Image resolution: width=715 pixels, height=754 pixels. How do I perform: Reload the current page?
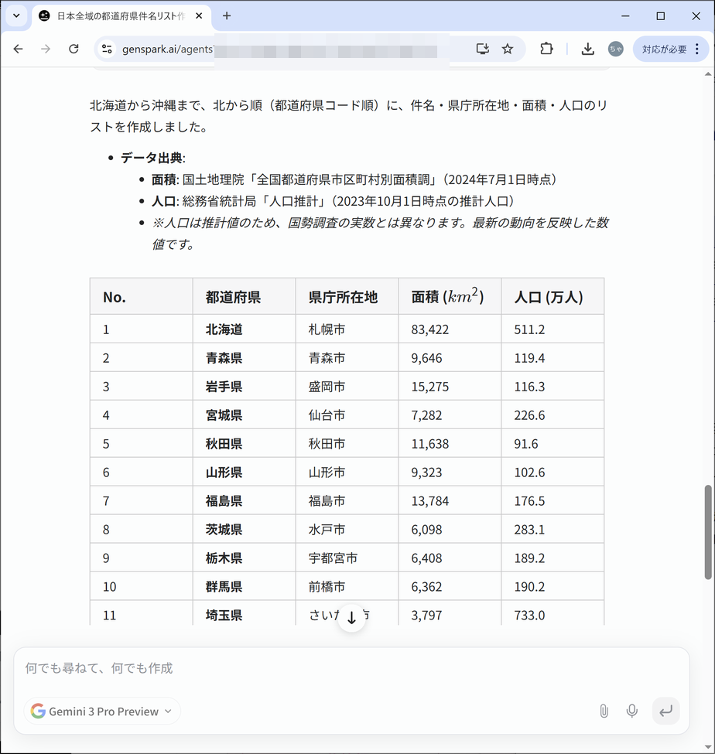pos(74,49)
